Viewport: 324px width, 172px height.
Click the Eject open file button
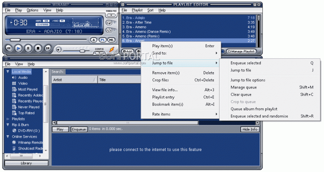point(94,40)
